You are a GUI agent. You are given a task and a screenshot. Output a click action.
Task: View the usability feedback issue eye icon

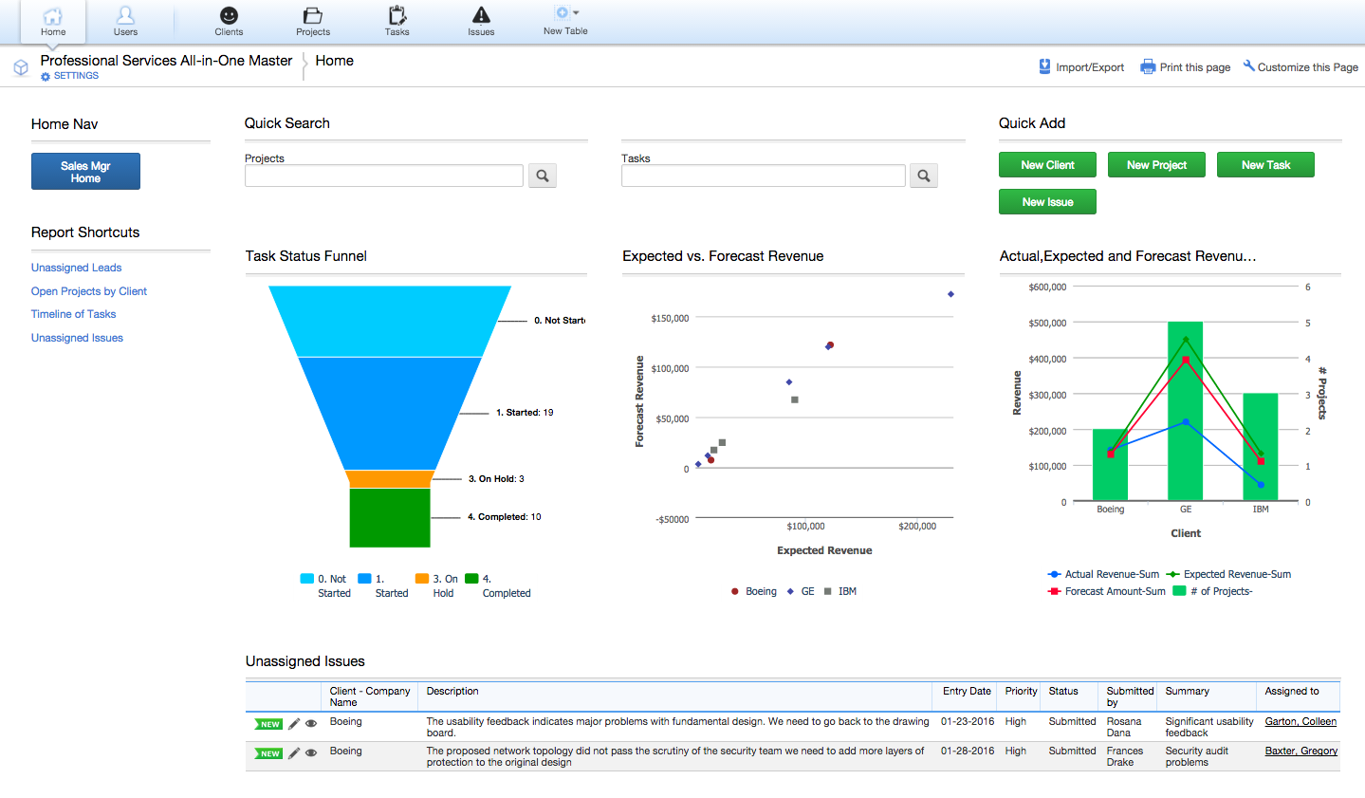point(311,724)
